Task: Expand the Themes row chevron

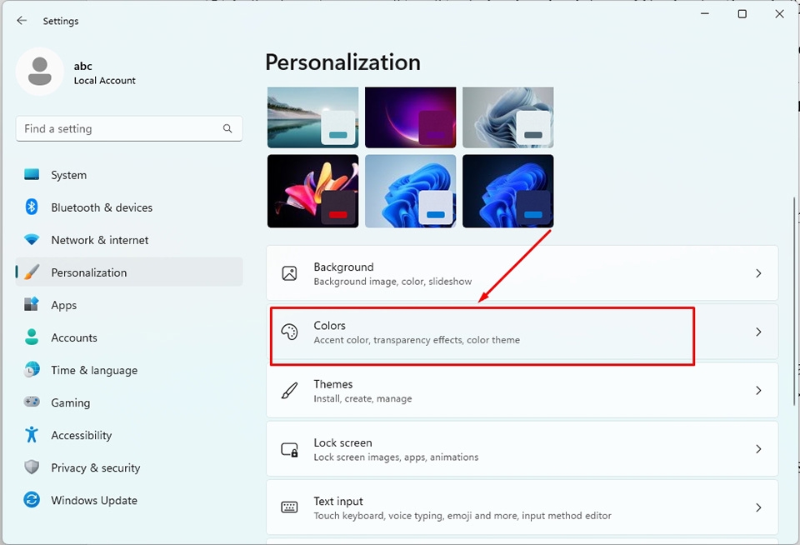Action: coord(758,390)
